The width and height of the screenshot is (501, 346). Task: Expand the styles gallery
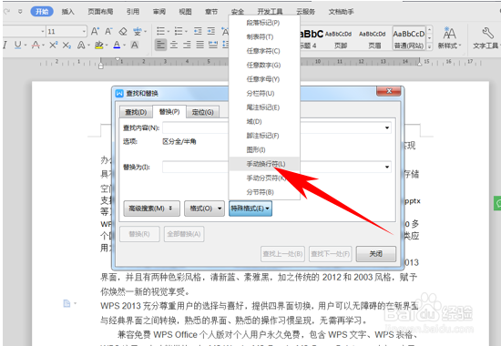tap(429, 47)
